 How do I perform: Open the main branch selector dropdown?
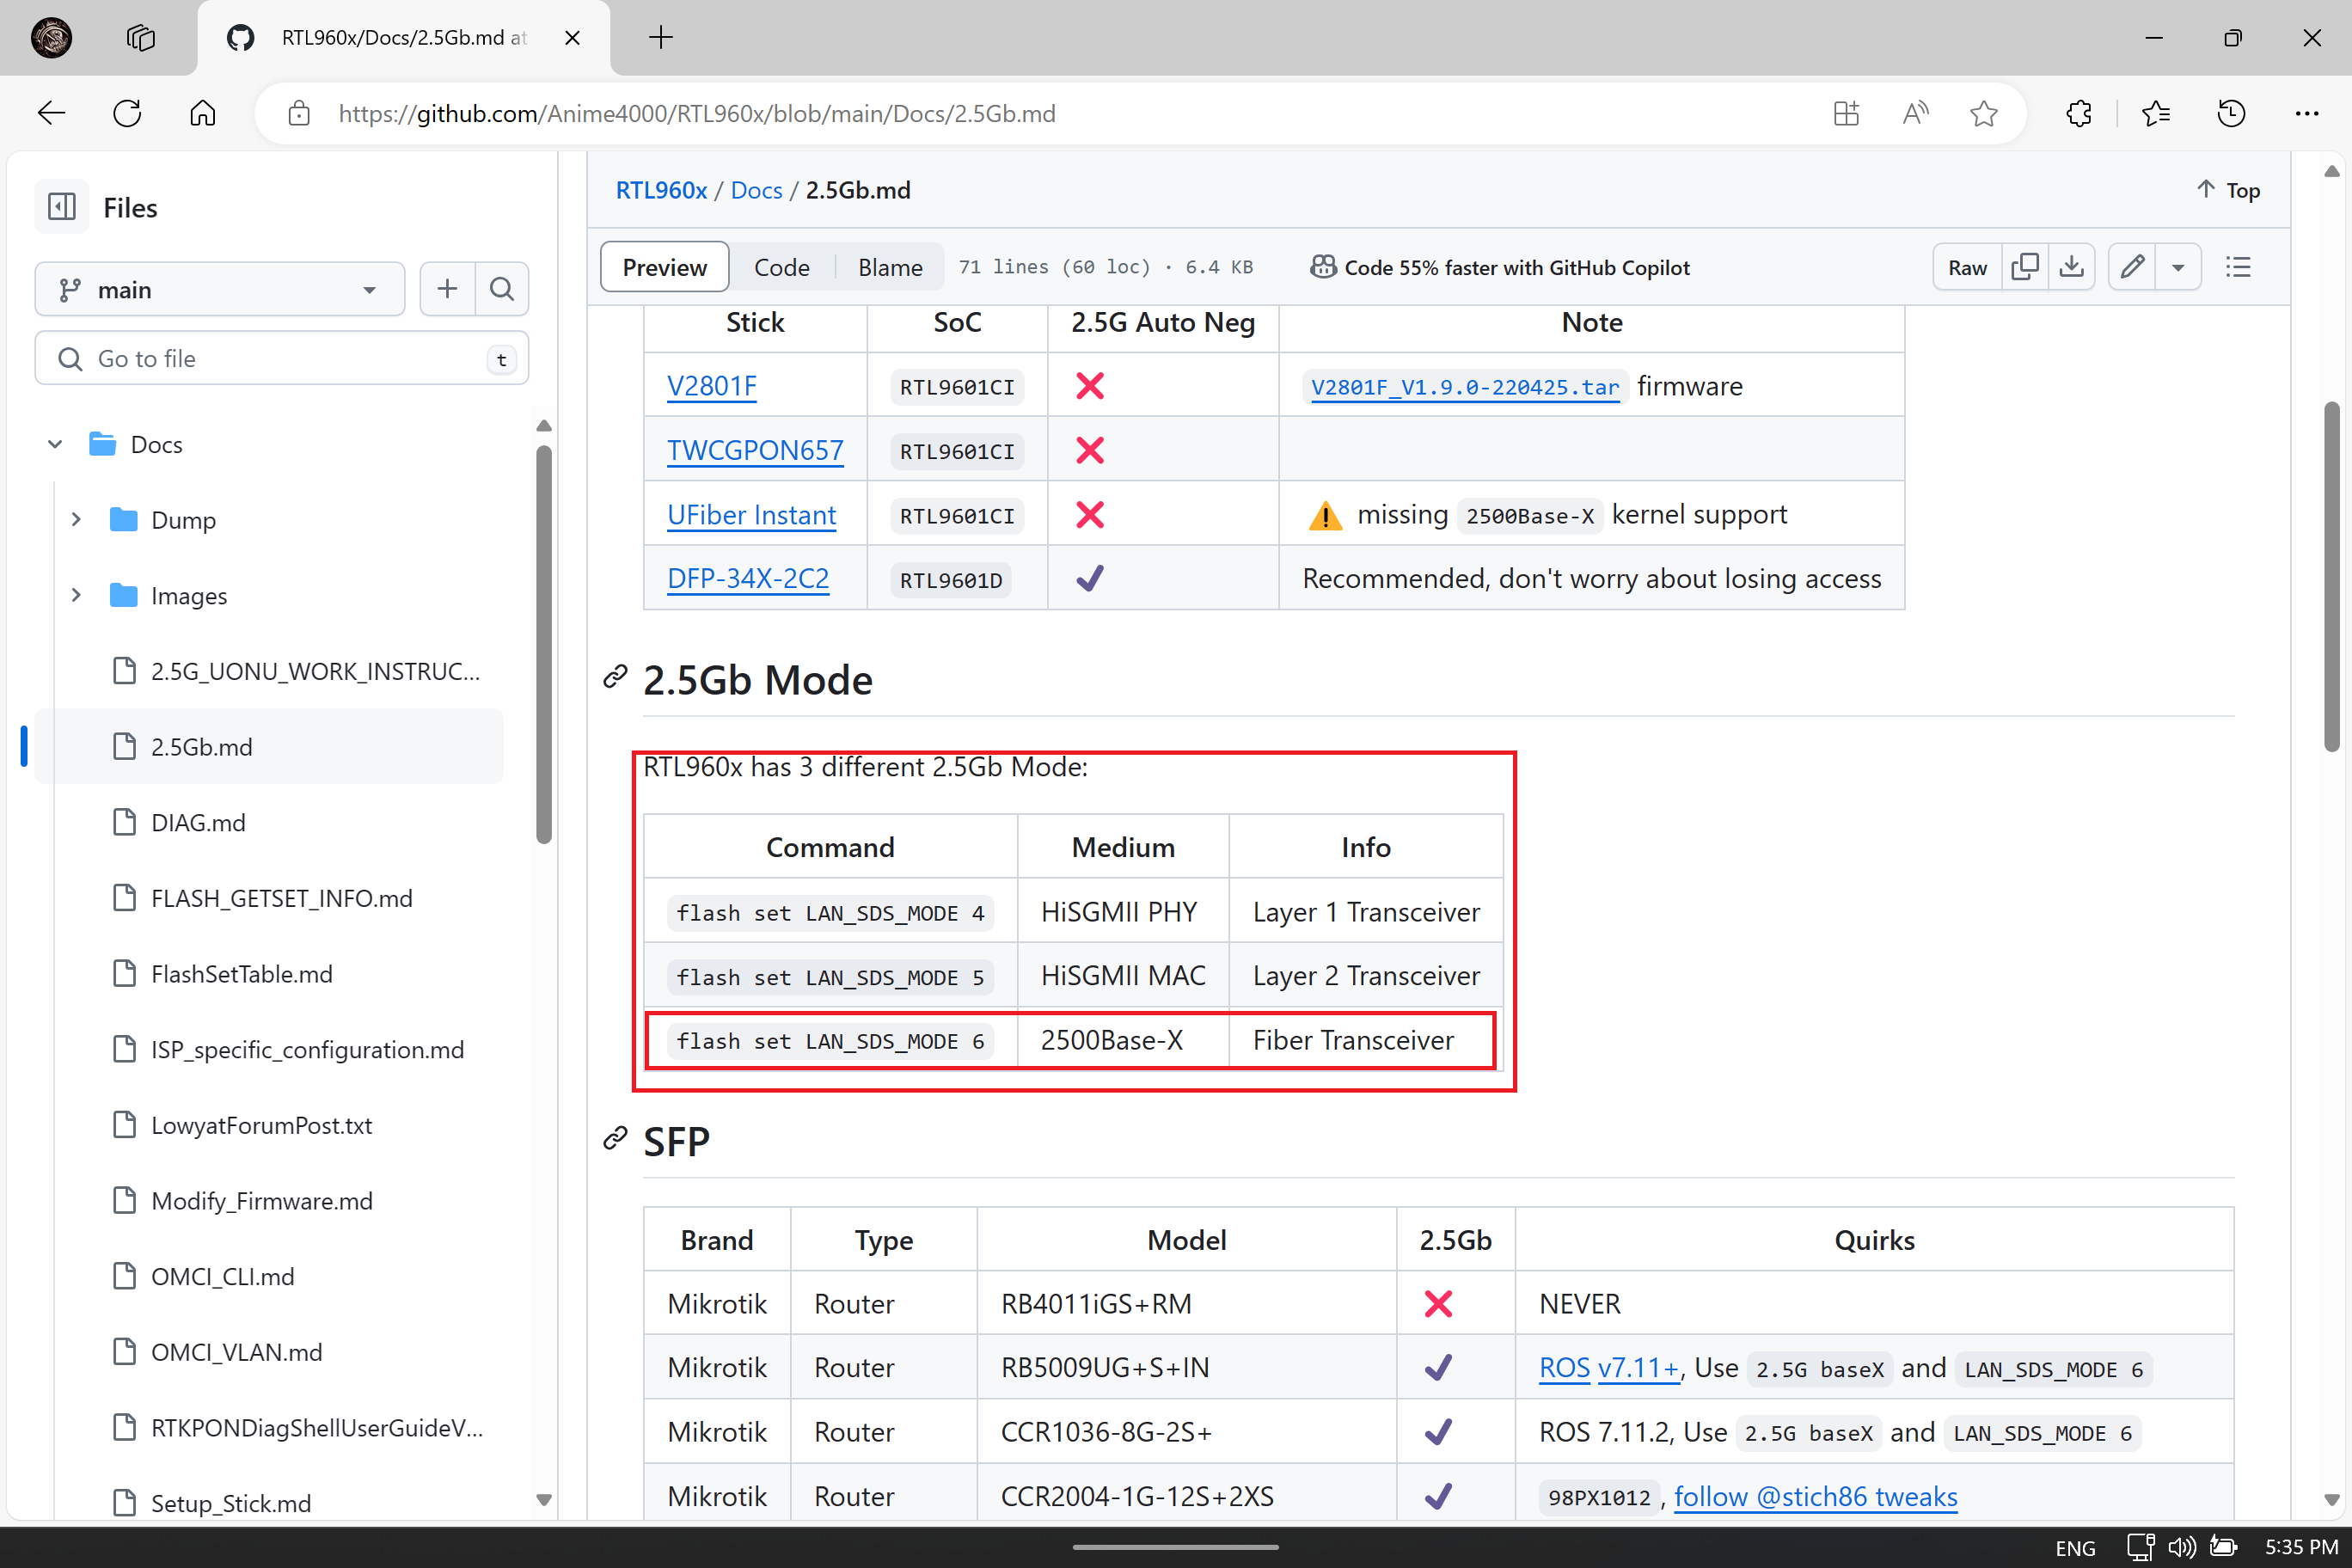click(220, 289)
